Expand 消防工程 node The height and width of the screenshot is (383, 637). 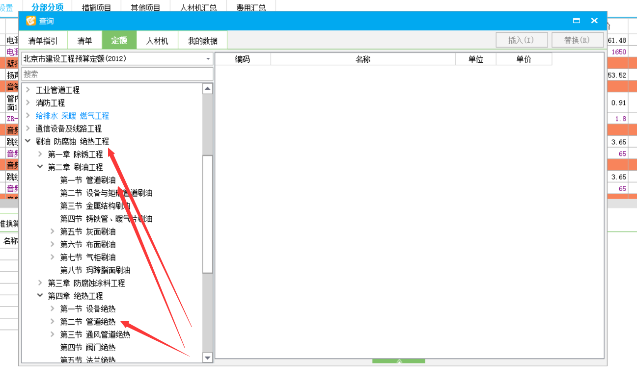pos(28,102)
